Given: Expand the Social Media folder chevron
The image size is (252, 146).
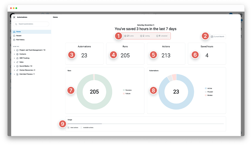Looking at the screenshot, I should [x=14, y=66].
